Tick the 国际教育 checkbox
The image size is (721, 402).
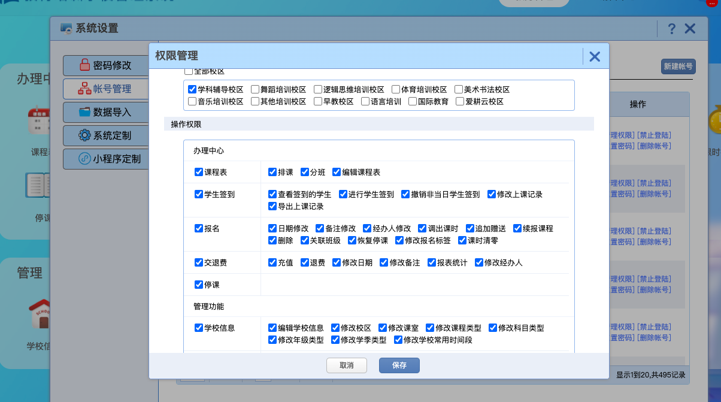pyautogui.click(x=413, y=101)
